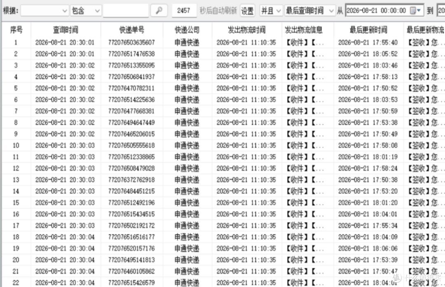This screenshot has width=445, height=287.
Task: Click 【收件】 logistics info in row 7
Action: (304, 111)
